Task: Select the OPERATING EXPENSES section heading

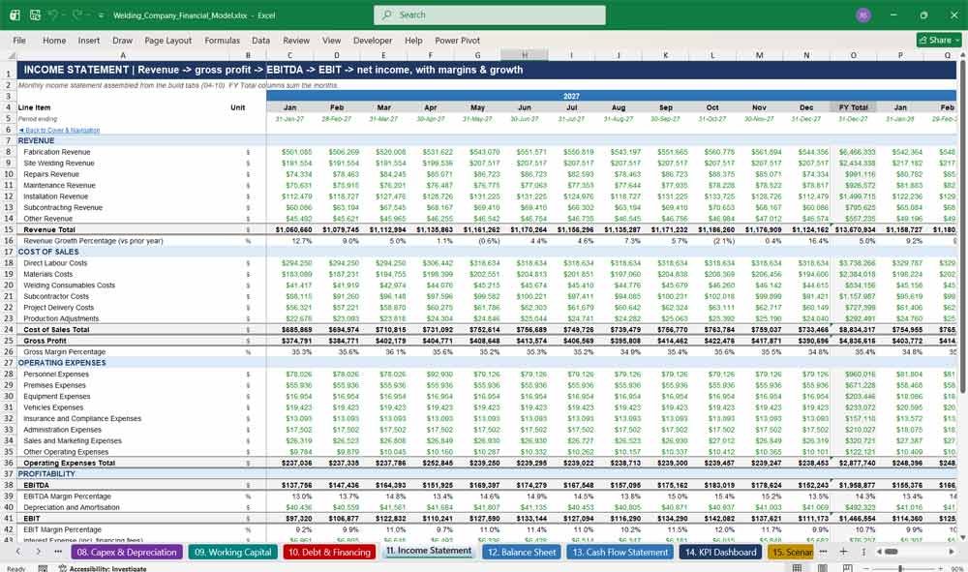Action: pos(62,363)
